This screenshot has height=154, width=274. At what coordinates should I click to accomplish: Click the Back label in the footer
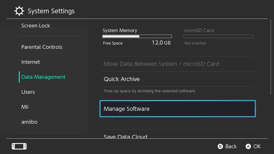[x=231, y=146]
